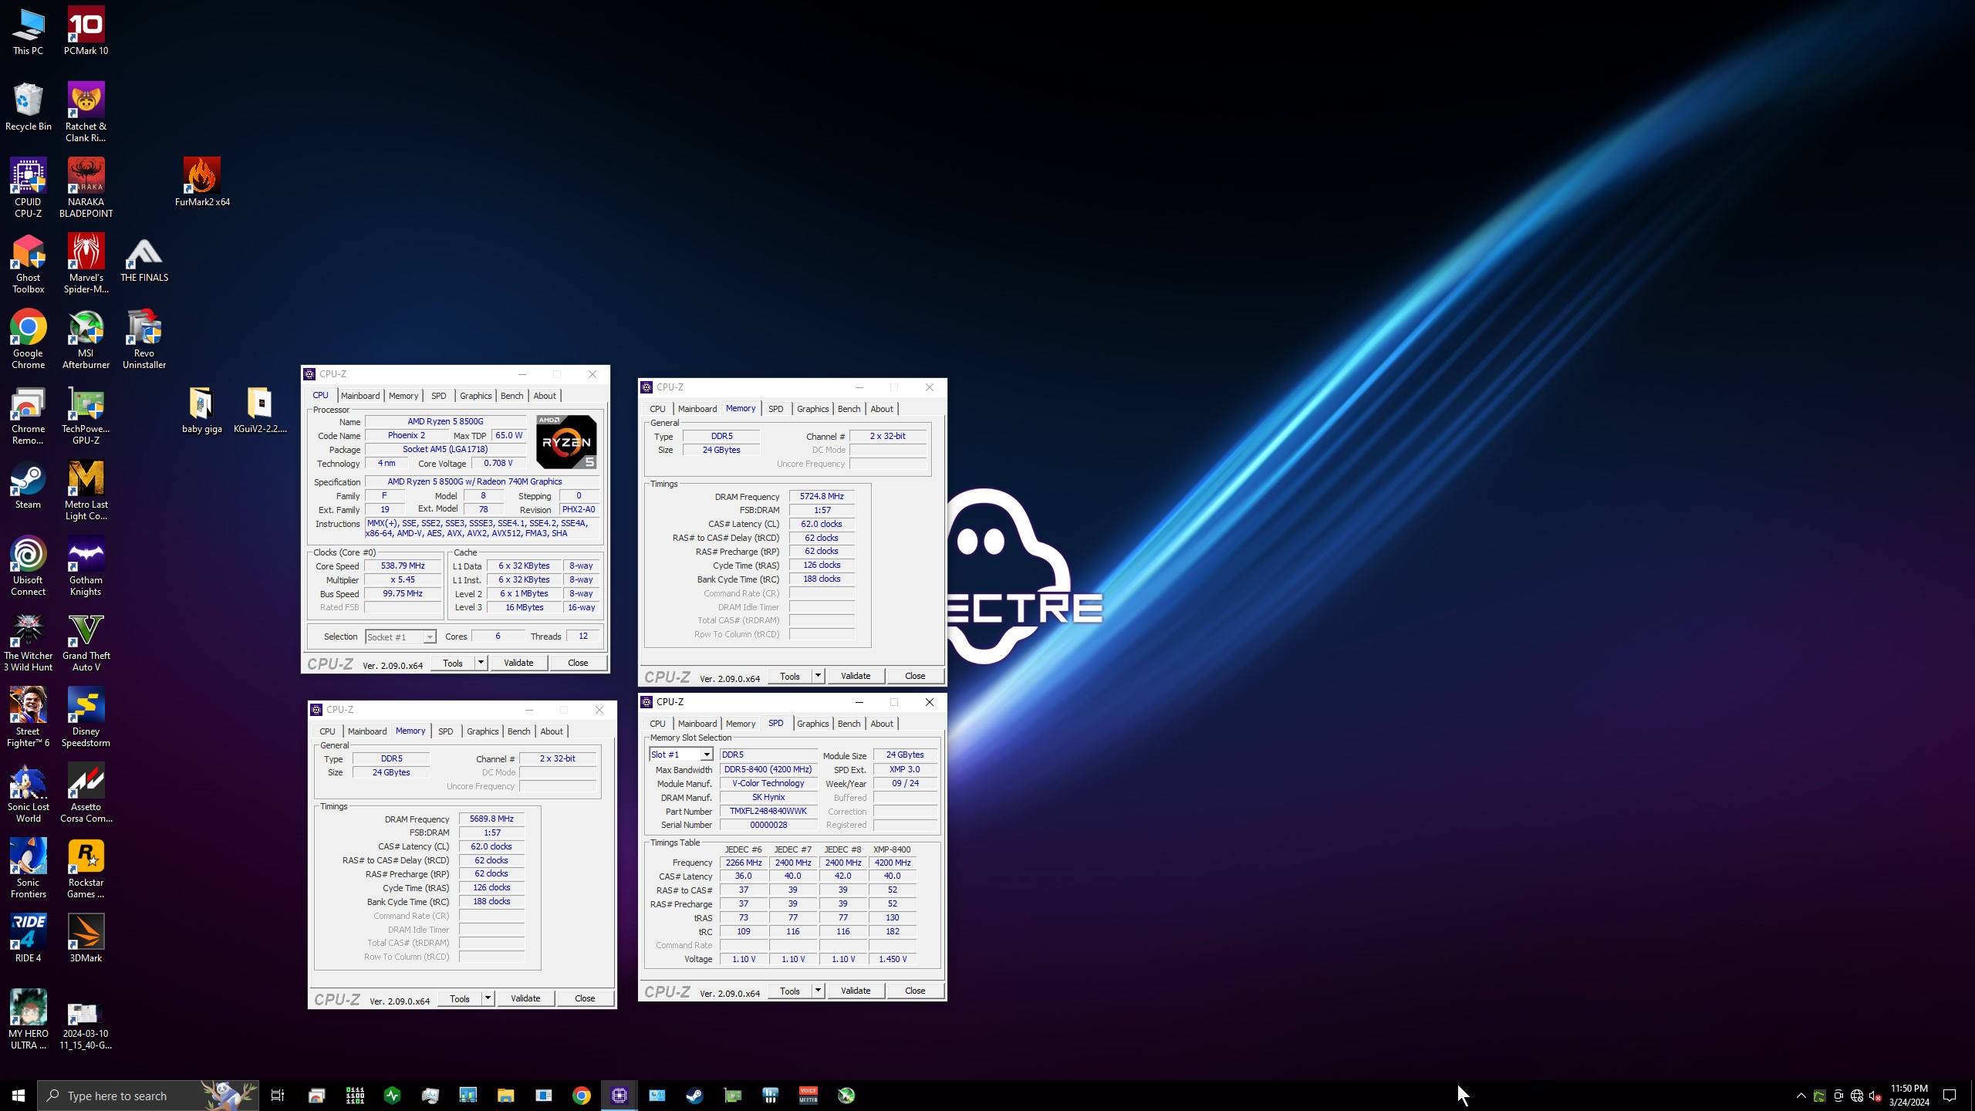The height and width of the screenshot is (1111, 1975).
Task: Switch to Mainboard tab in CPU window
Action: tap(360, 396)
